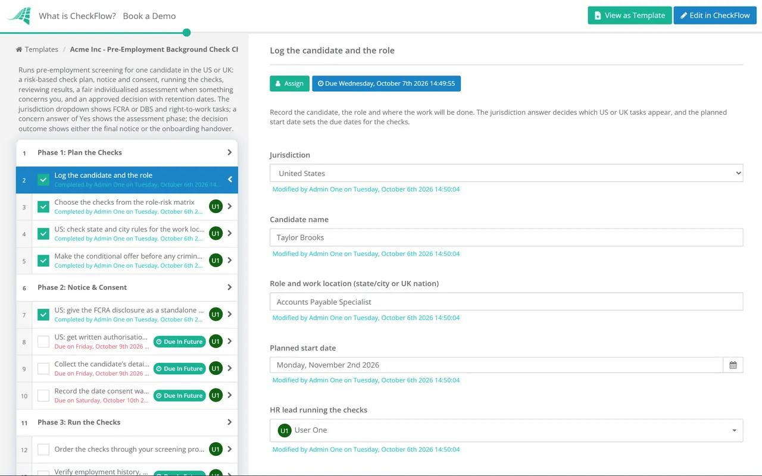Image resolution: width=762 pixels, height=476 pixels.
Task: Uncheck 'Make the conditional offer' checkbox
Action: coord(43,261)
